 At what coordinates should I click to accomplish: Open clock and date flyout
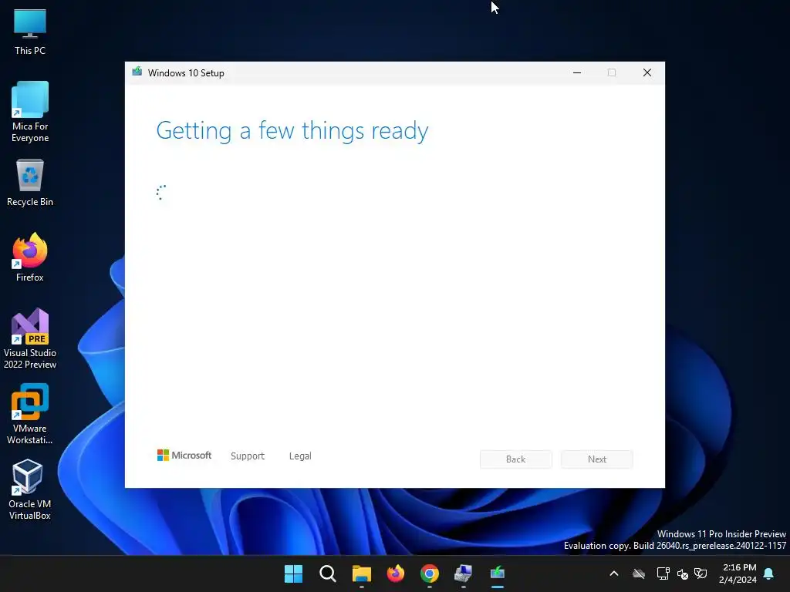point(738,573)
